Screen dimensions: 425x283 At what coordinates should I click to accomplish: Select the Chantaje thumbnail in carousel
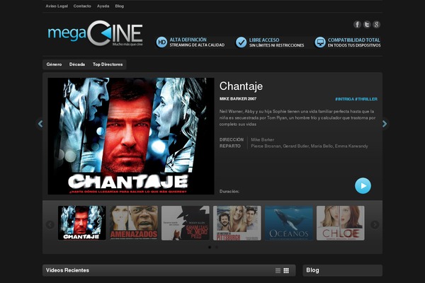tap(82, 223)
